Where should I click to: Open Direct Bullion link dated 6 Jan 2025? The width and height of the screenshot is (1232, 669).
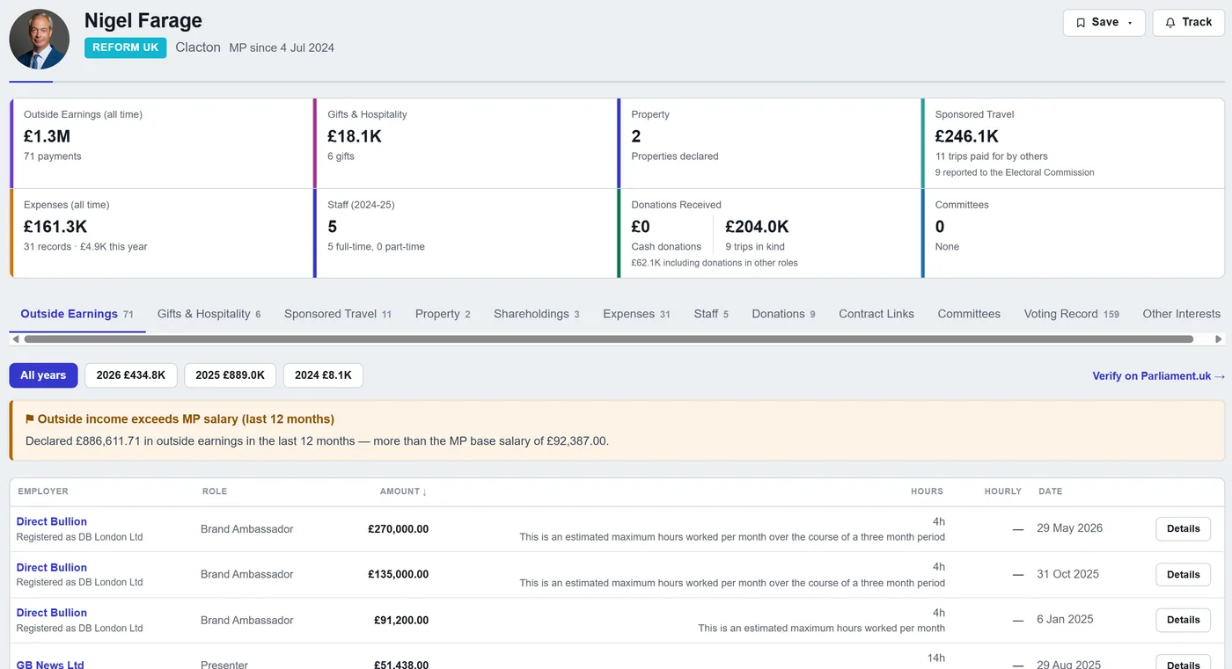[x=52, y=613]
